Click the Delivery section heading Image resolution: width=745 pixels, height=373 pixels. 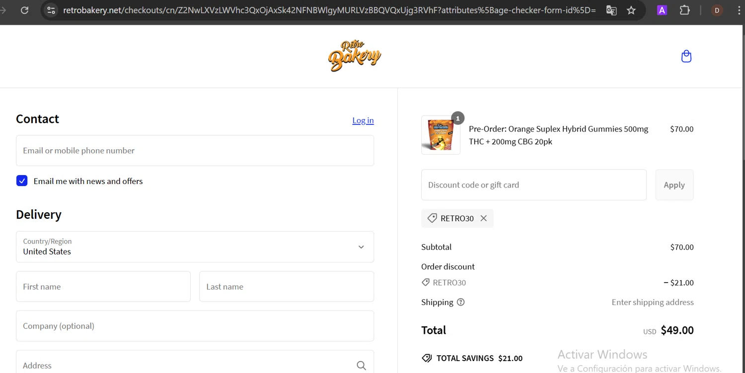click(x=39, y=214)
